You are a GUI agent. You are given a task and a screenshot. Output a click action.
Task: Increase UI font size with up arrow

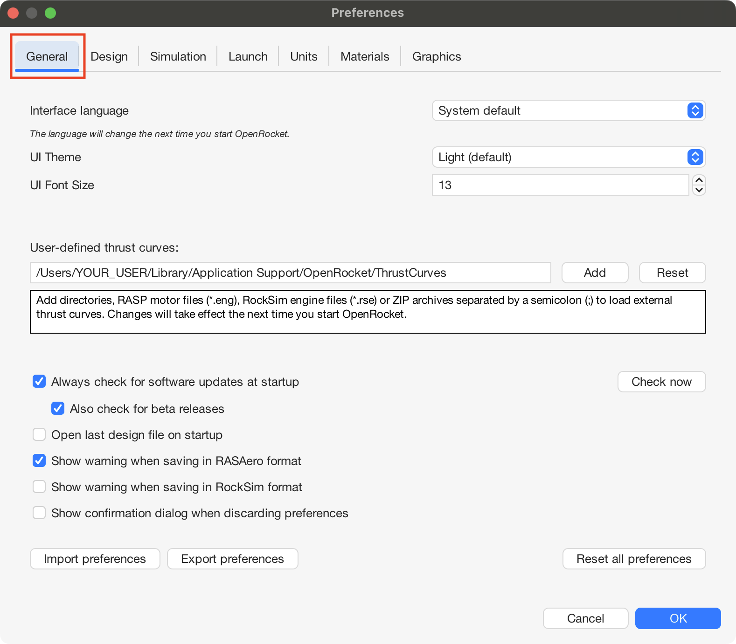coord(699,180)
